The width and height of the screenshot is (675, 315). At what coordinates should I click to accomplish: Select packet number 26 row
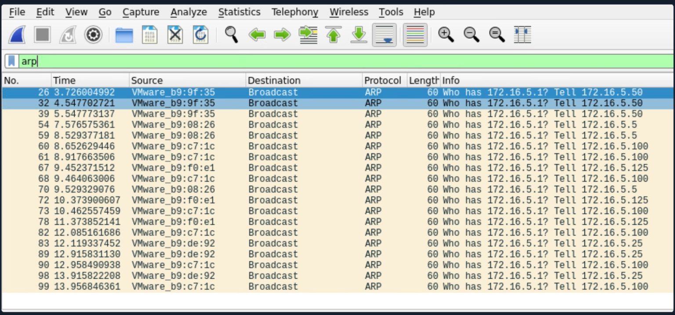[x=337, y=93]
